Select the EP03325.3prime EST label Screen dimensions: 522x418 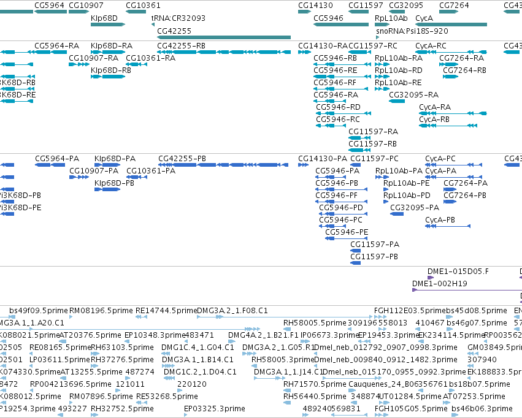click(215, 409)
